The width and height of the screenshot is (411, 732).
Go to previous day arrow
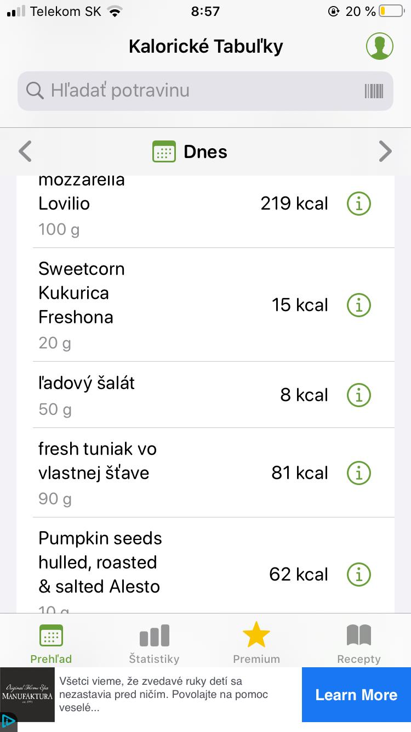click(25, 152)
